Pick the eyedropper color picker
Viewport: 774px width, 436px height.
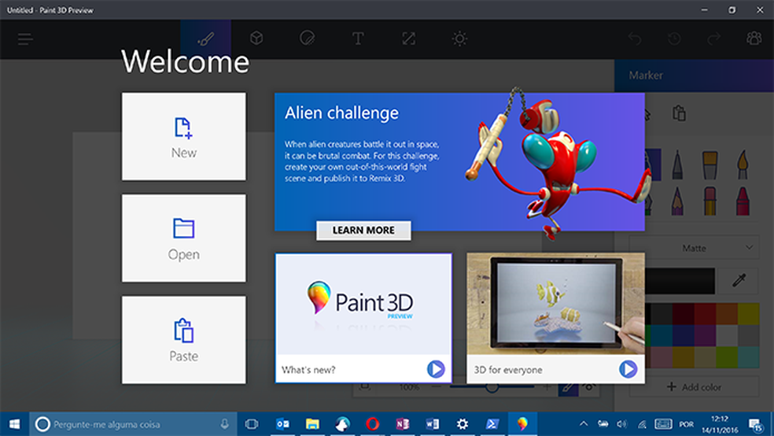[739, 280]
